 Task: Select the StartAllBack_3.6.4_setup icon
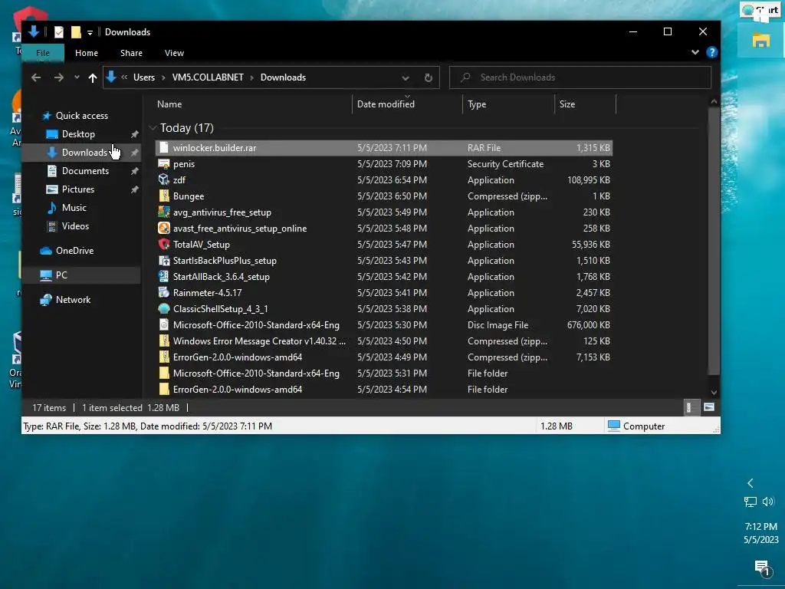point(164,276)
